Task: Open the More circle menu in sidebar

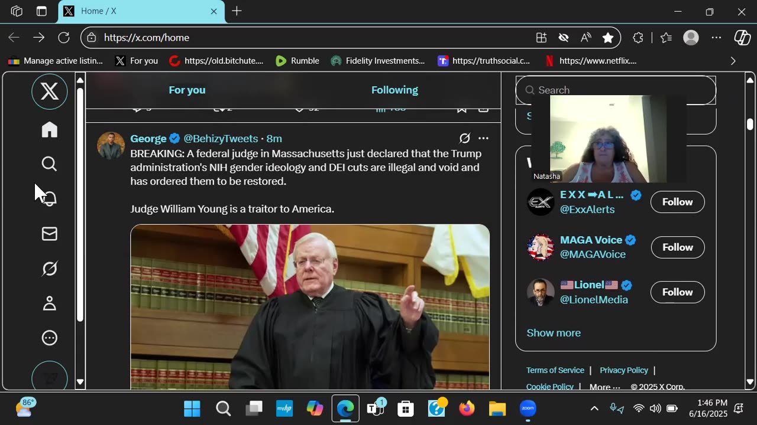Action: click(x=50, y=338)
